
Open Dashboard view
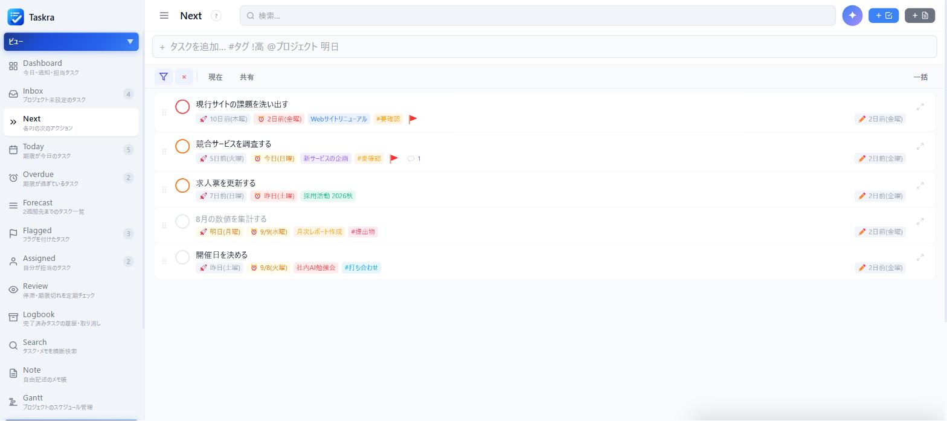[71, 67]
